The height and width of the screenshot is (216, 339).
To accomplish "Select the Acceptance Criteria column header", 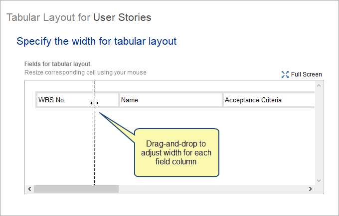I will [269, 100].
